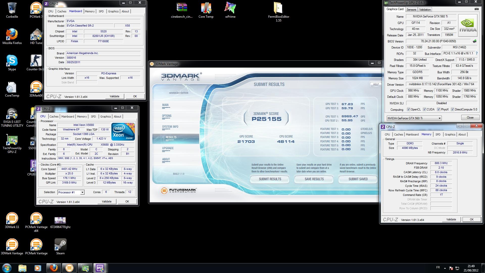
Task: Click the Submit Results button
Action: point(270,179)
